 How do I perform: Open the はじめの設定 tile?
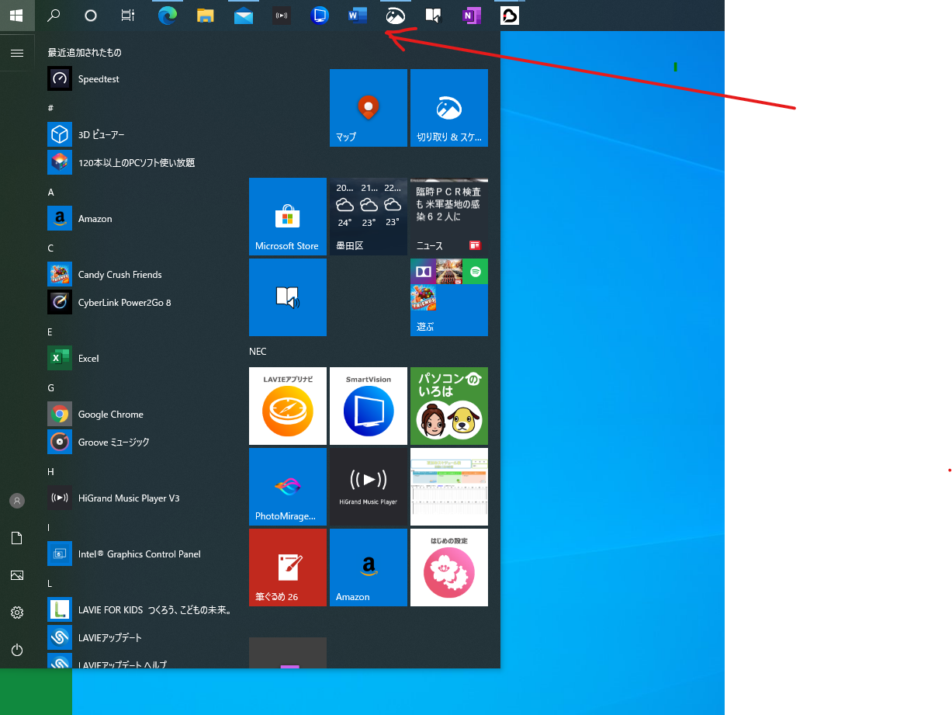[449, 567]
